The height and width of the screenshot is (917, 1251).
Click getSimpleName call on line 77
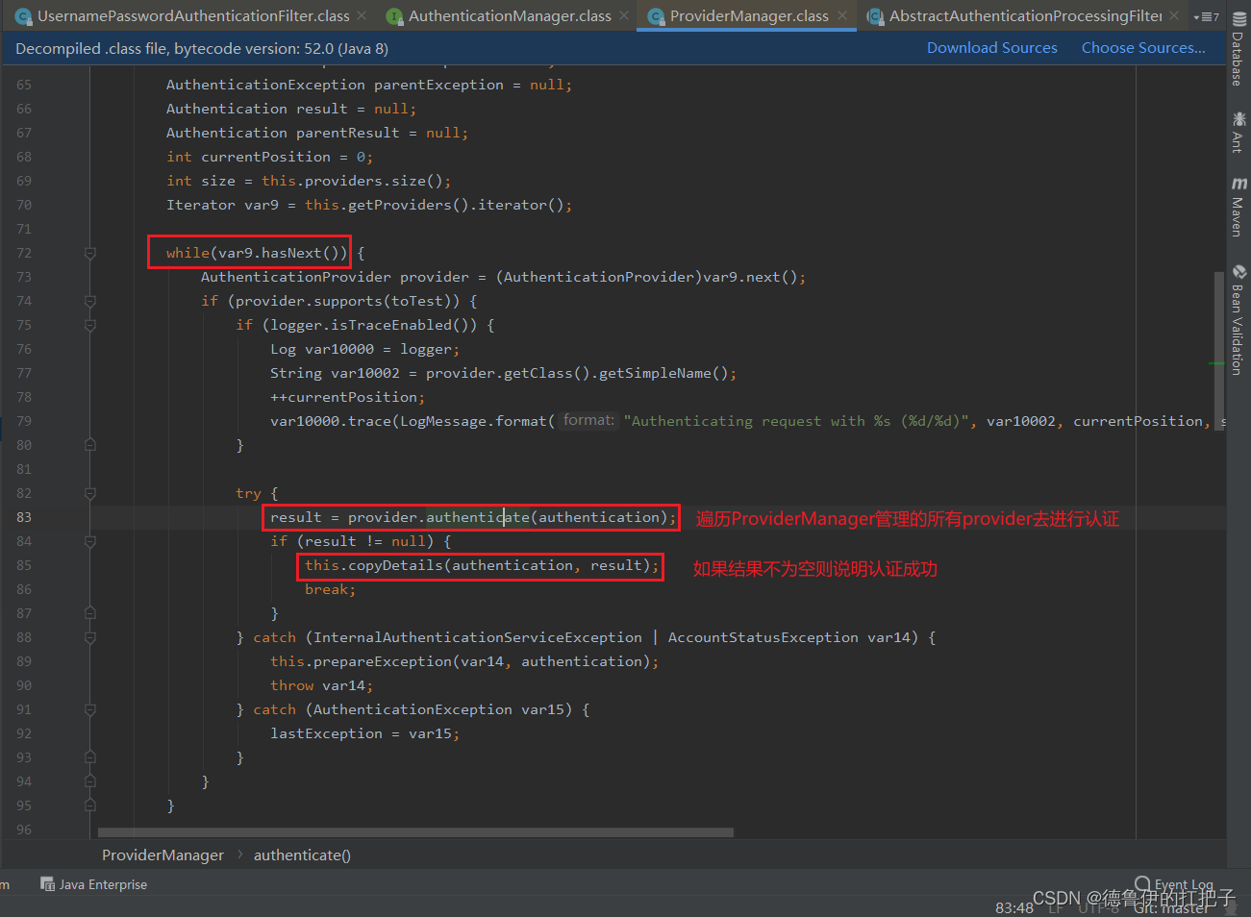pos(659,373)
